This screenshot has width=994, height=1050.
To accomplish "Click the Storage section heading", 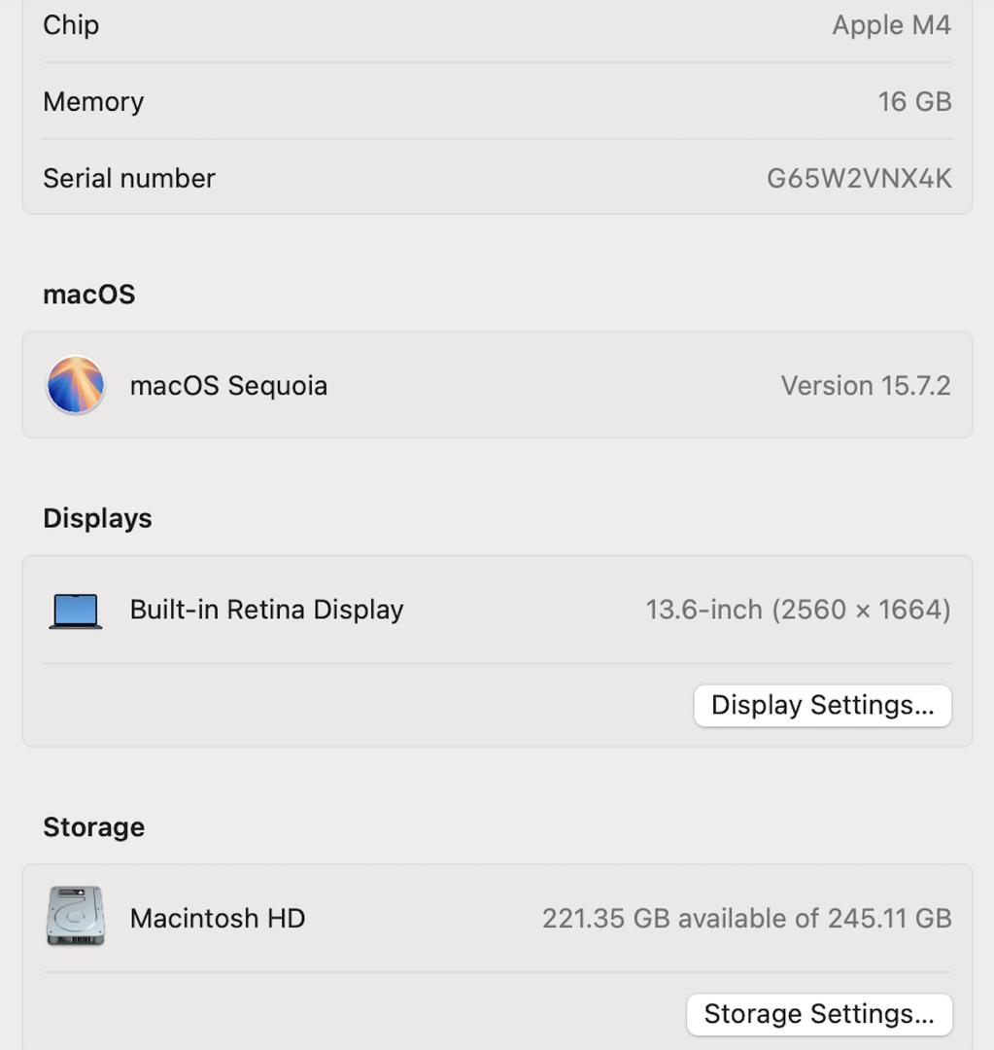I will tap(93, 827).
